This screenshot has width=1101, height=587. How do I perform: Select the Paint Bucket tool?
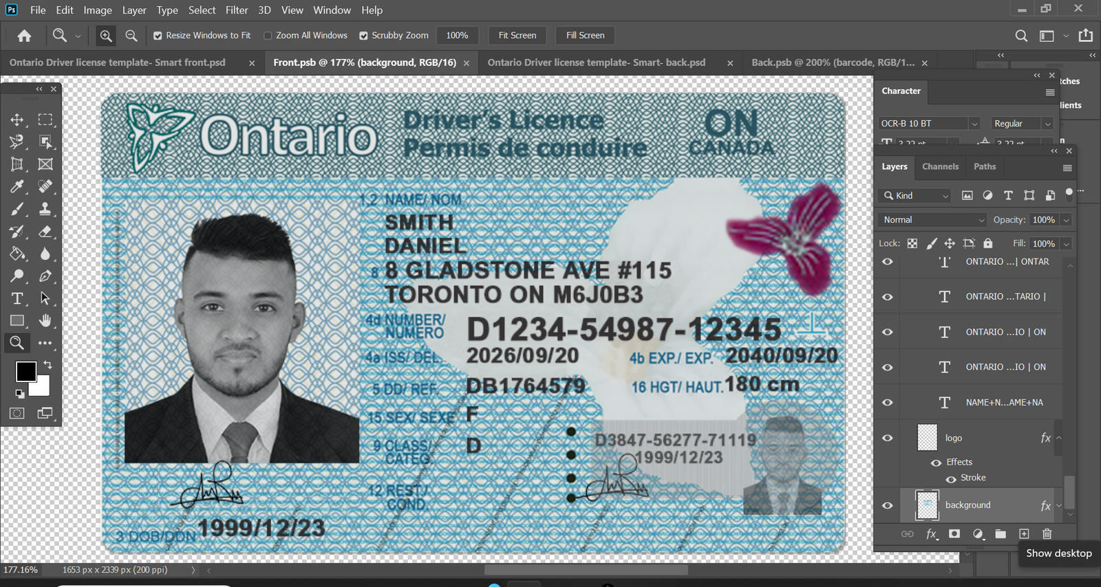17,254
